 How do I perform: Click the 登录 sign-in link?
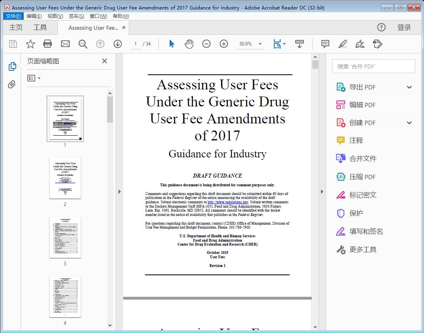point(405,27)
